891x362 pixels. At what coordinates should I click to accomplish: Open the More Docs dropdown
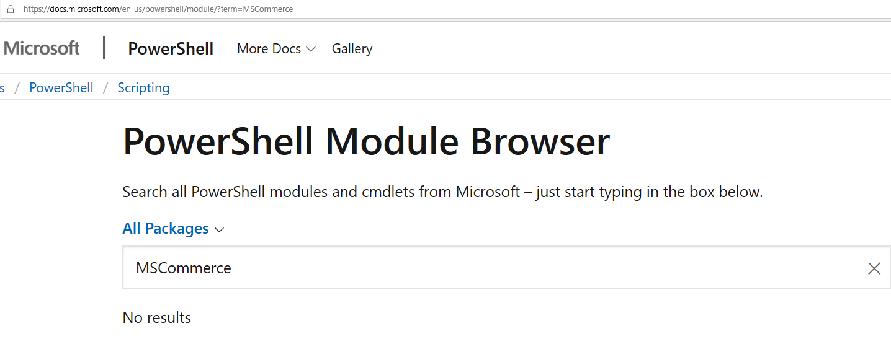(x=275, y=48)
